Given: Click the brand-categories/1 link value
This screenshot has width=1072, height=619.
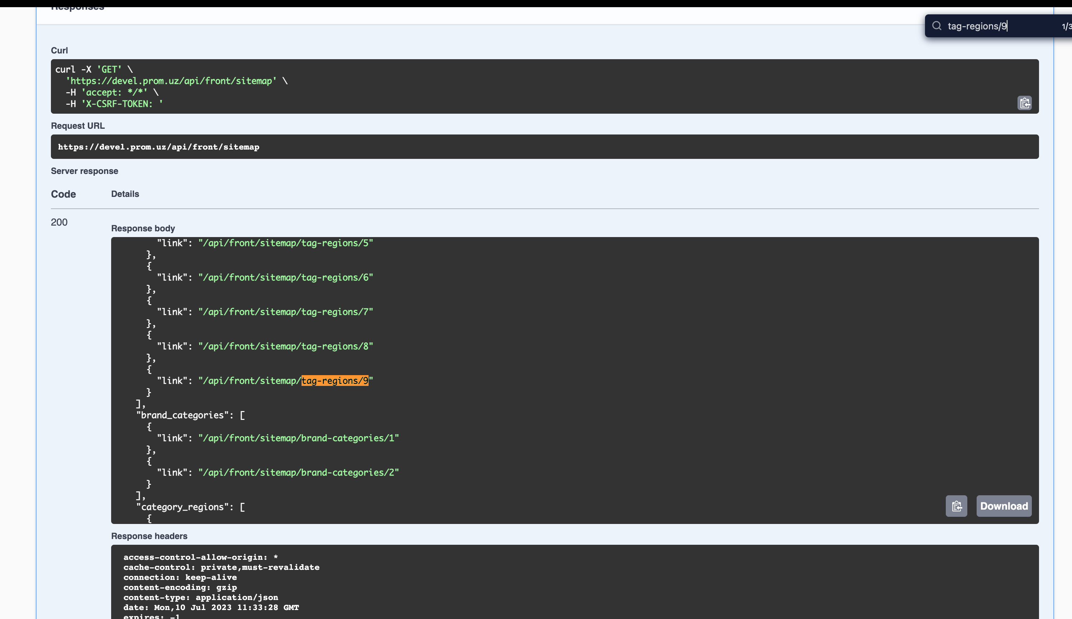Looking at the screenshot, I should pos(298,438).
